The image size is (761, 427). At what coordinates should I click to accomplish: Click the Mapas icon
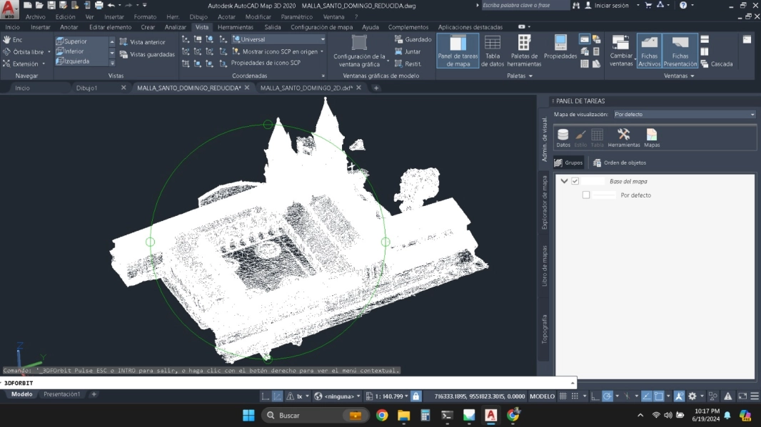[652, 138]
